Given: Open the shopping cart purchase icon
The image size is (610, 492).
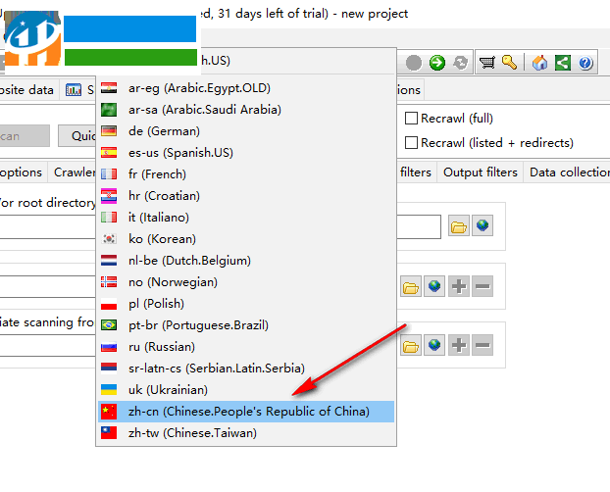Looking at the screenshot, I should (x=487, y=63).
